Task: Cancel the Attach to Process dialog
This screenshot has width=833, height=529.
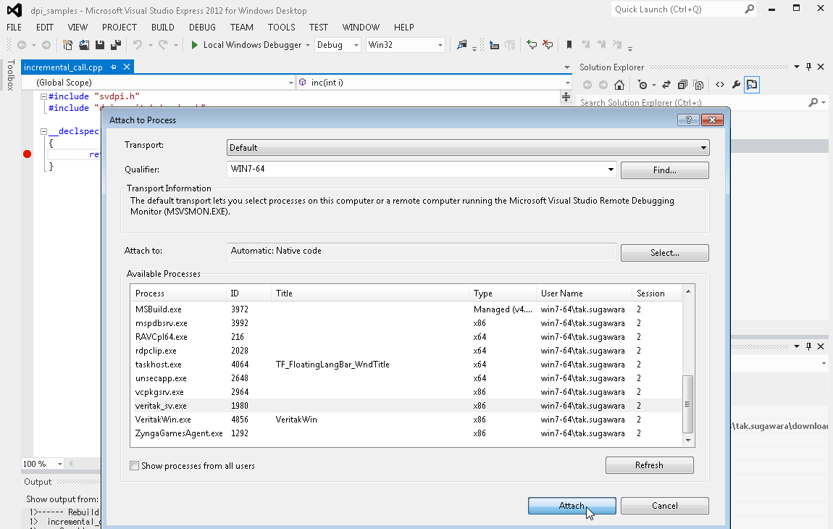Action: [x=665, y=506]
